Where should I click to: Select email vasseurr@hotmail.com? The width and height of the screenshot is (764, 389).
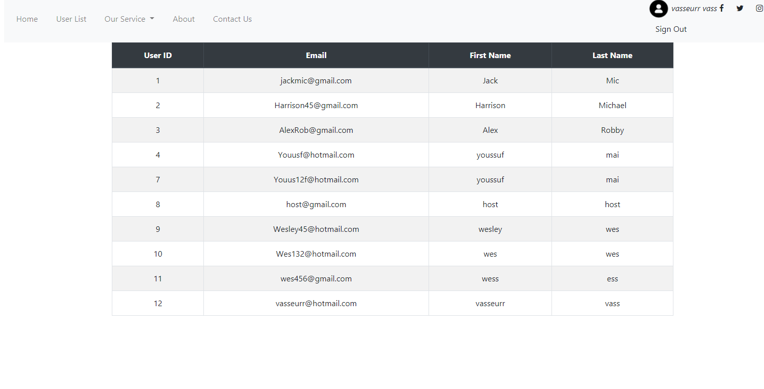point(316,304)
